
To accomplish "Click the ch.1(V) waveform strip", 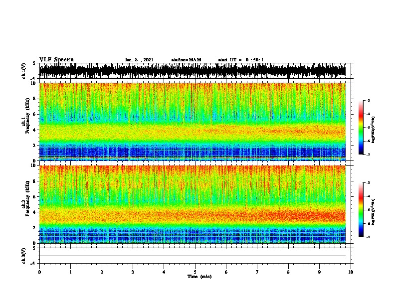I will point(193,71).
